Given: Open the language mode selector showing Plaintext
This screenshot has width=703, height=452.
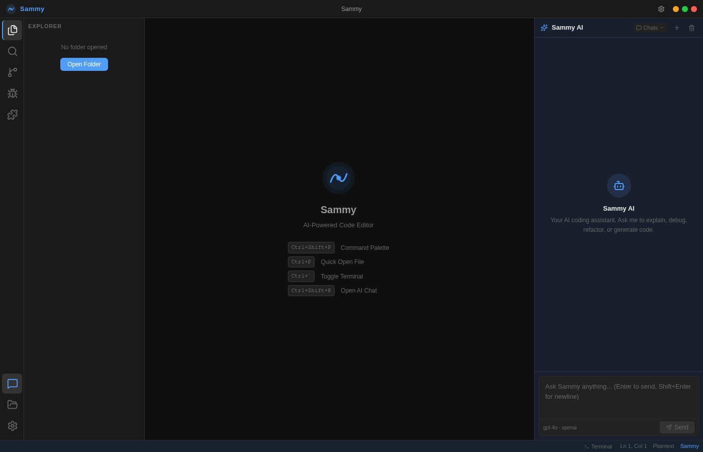Looking at the screenshot, I should pos(663,446).
